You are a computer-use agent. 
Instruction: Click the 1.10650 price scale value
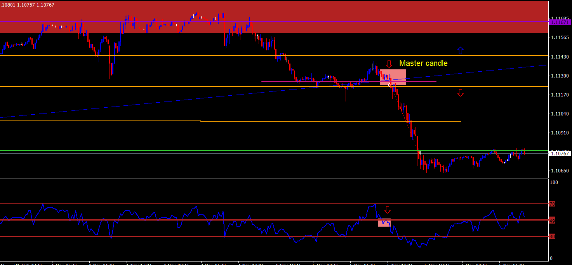pyautogui.click(x=560, y=171)
